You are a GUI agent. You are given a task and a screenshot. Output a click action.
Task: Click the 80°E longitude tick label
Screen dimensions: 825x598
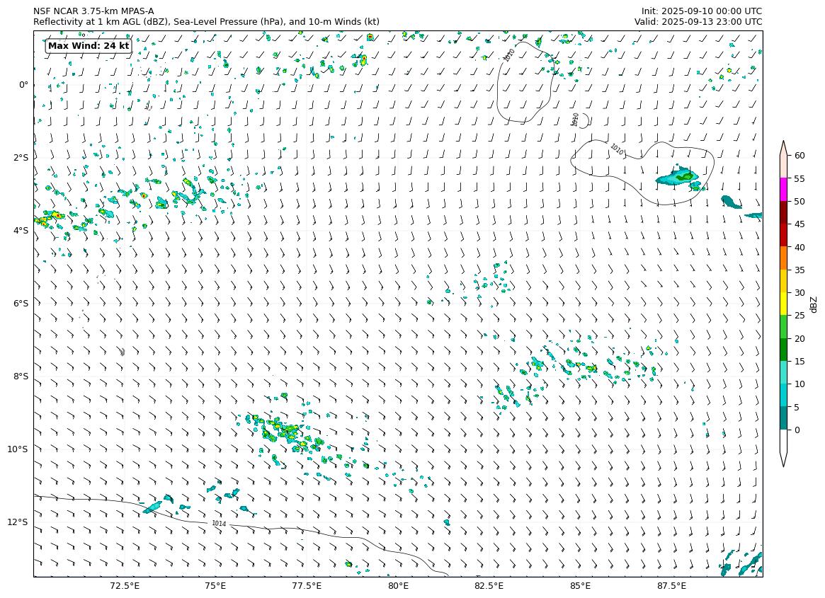(x=398, y=586)
